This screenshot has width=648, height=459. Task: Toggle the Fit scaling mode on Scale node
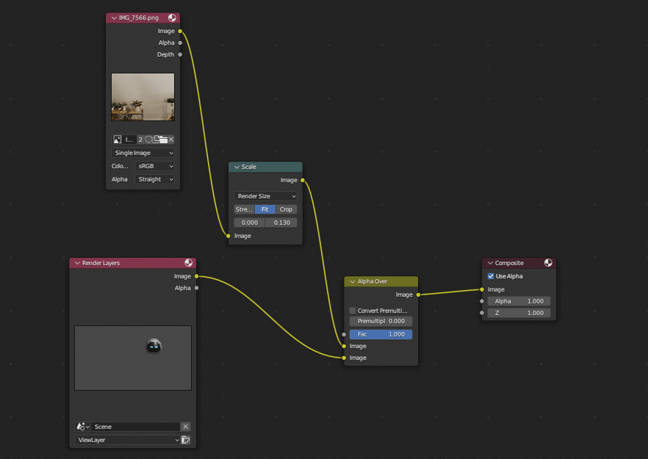point(264,209)
